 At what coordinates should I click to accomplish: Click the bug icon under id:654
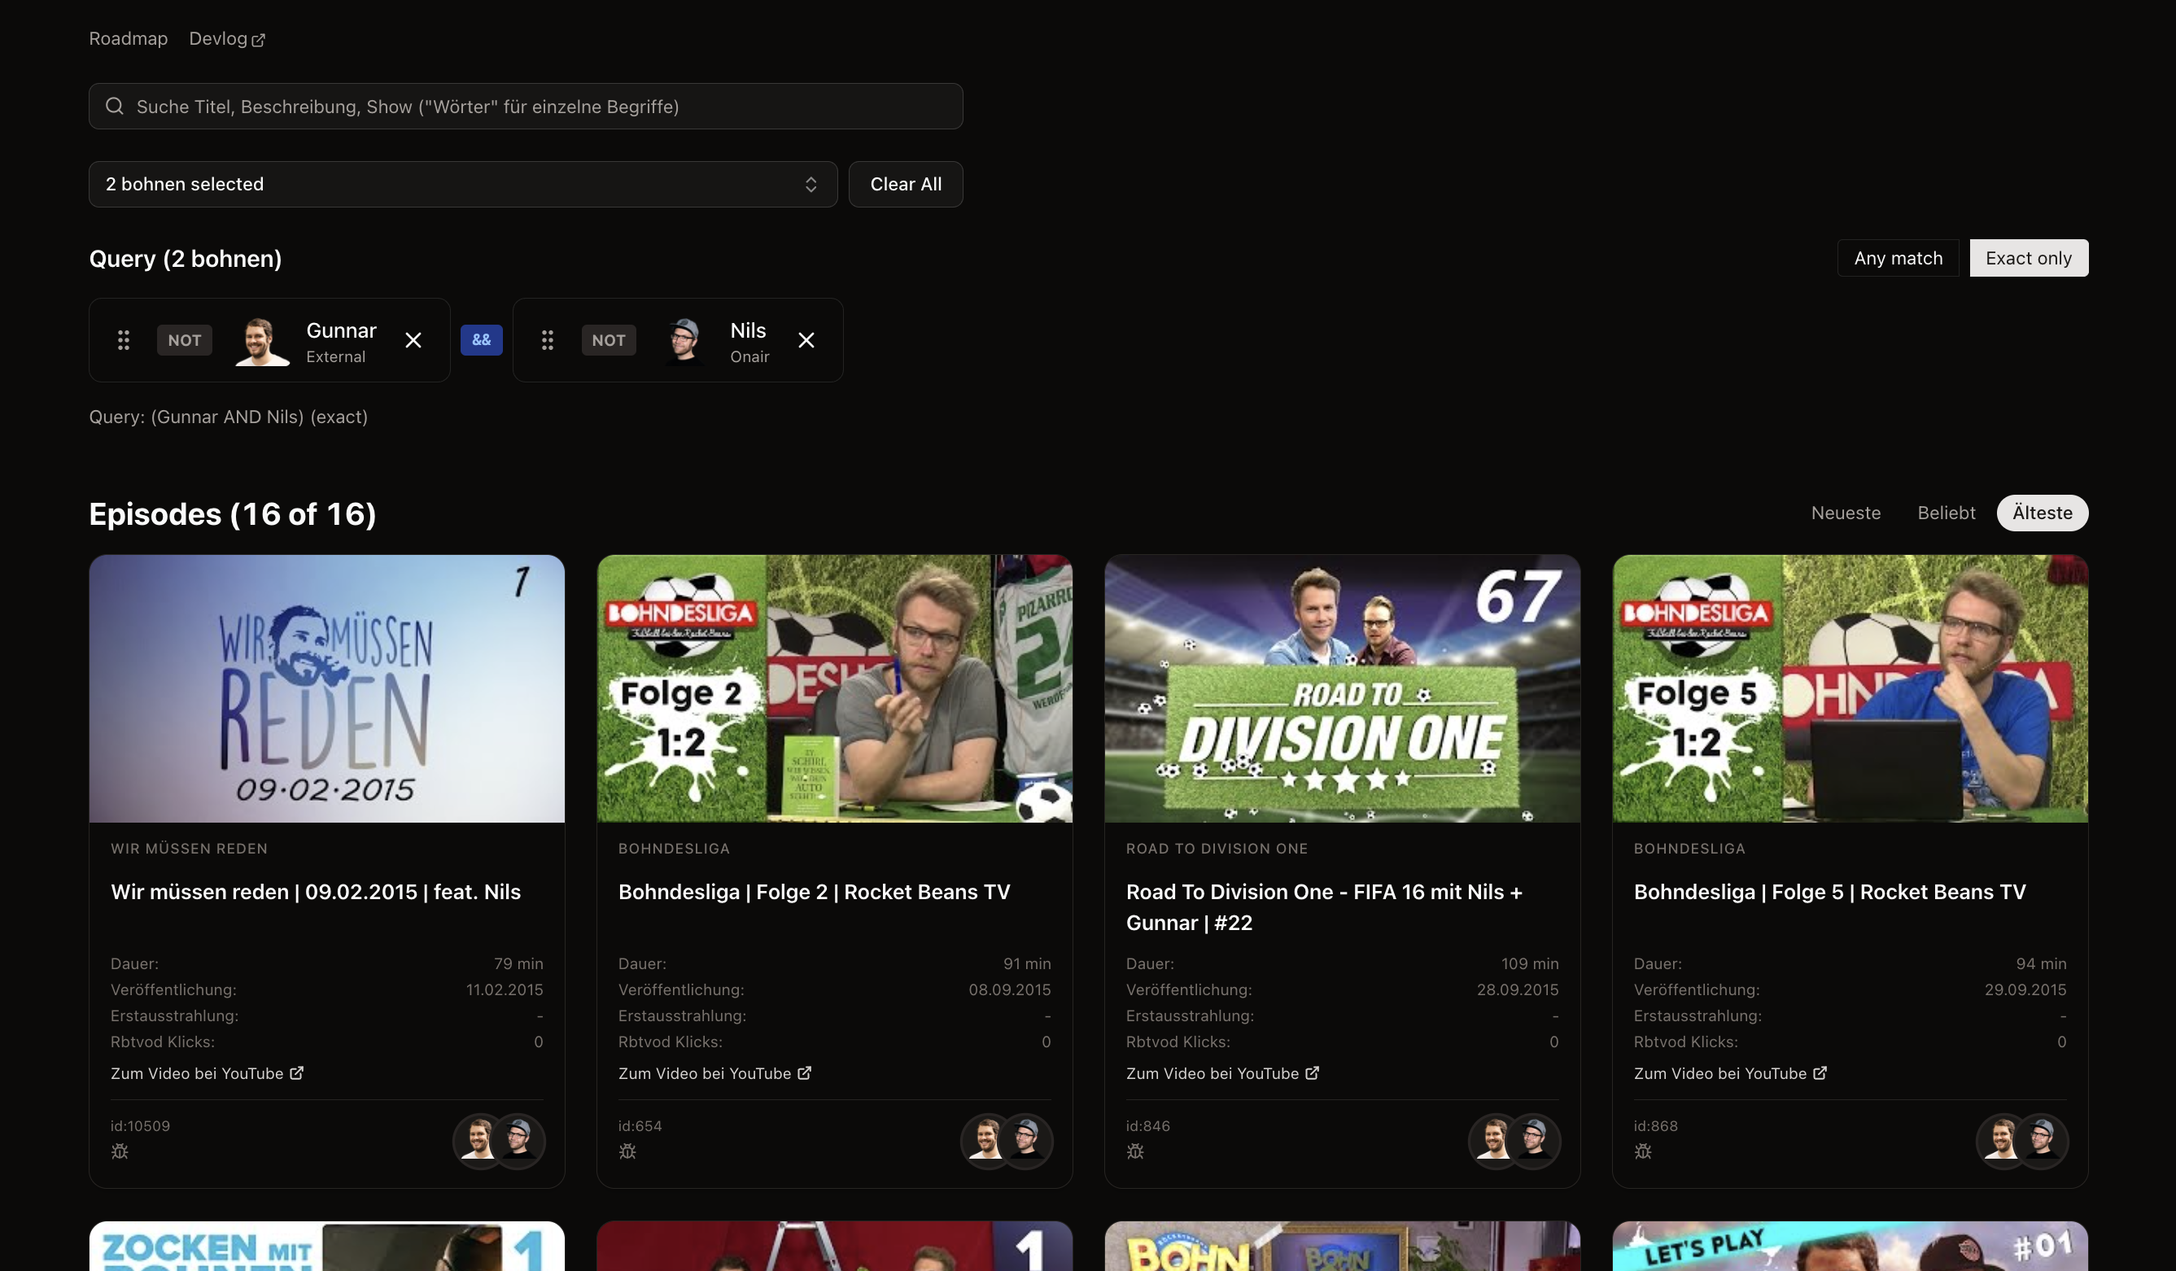(x=627, y=1151)
